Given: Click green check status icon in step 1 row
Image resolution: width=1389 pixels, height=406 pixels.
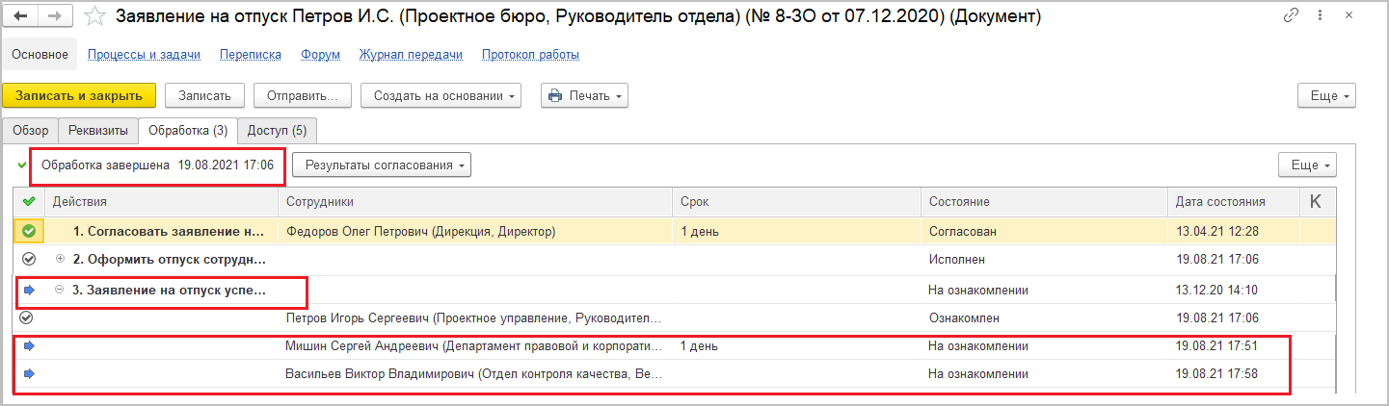Looking at the screenshot, I should coord(28,231).
